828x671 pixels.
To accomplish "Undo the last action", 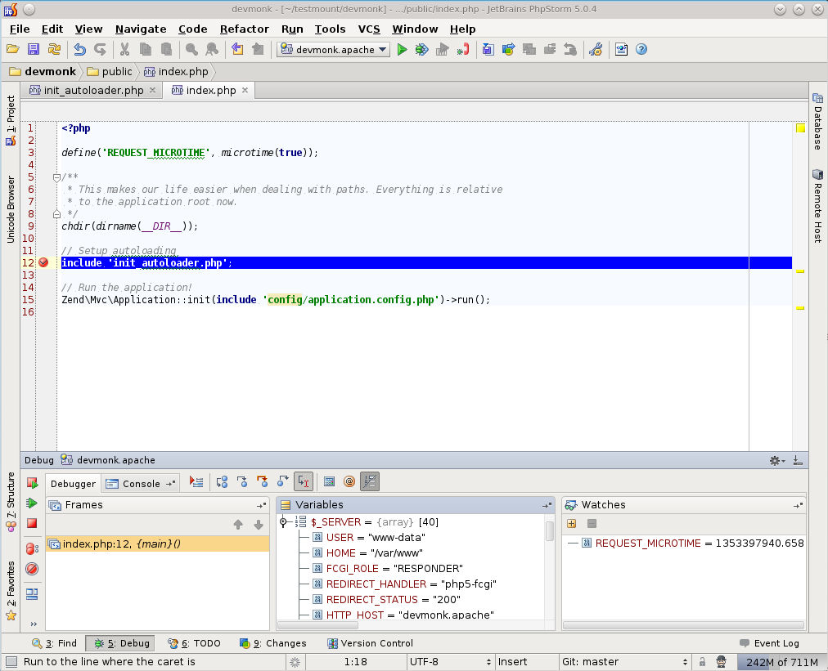I will pos(79,50).
